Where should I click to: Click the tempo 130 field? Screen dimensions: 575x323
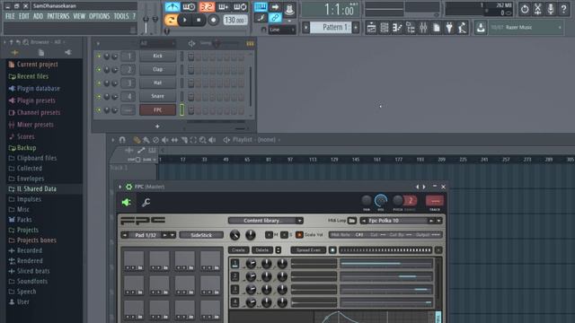click(234, 20)
